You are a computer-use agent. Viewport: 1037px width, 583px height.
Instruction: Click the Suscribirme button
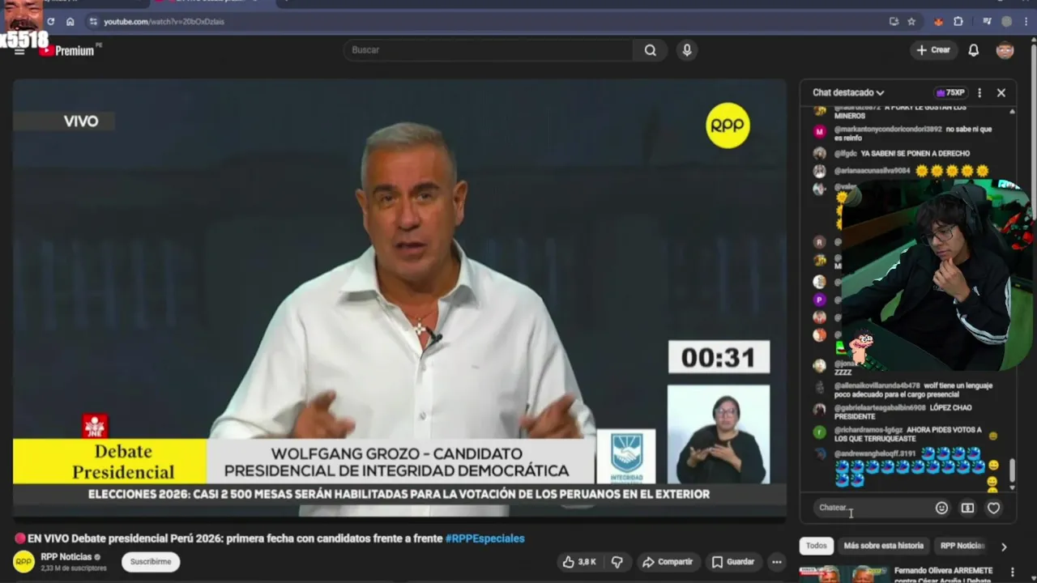[x=151, y=562]
